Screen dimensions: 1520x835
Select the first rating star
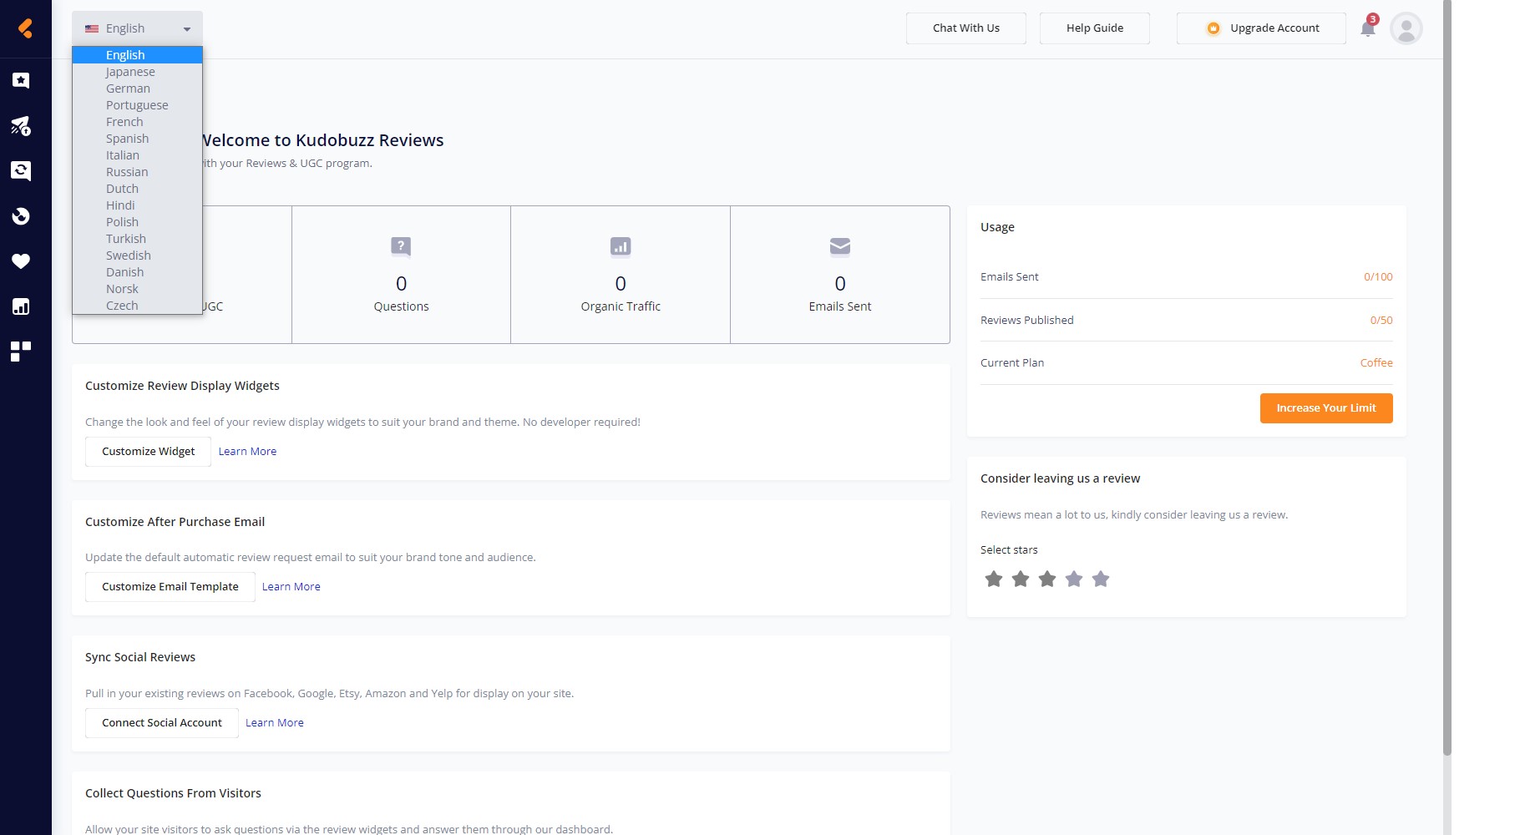(994, 579)
